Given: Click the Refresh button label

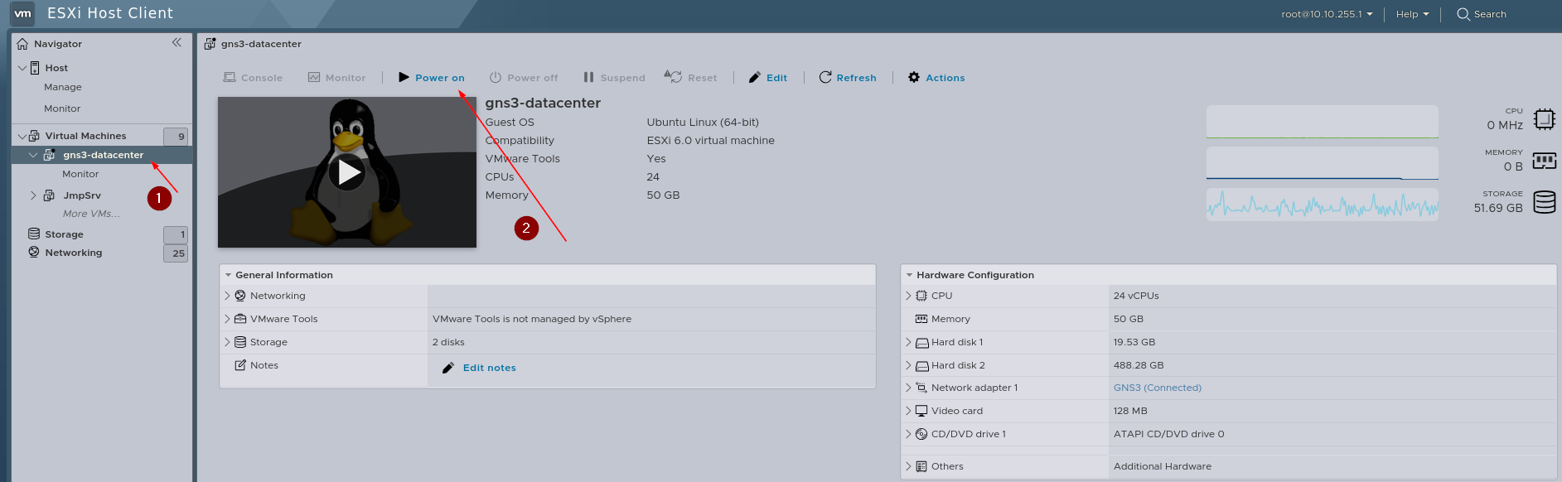Looking at the screenshot, I should click(856, 78).
